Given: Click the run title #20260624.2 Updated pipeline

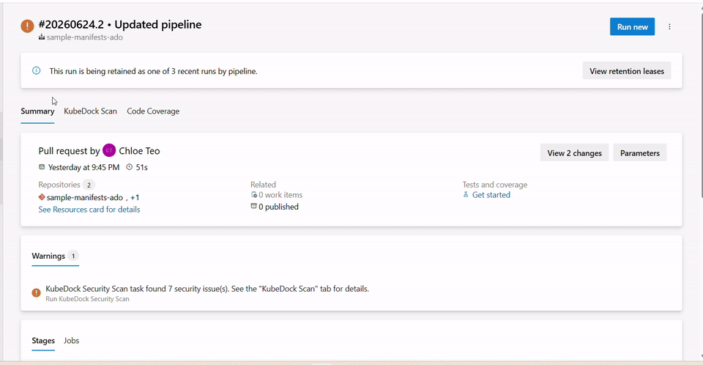Looking at the screenshot, I should (119, 25).
